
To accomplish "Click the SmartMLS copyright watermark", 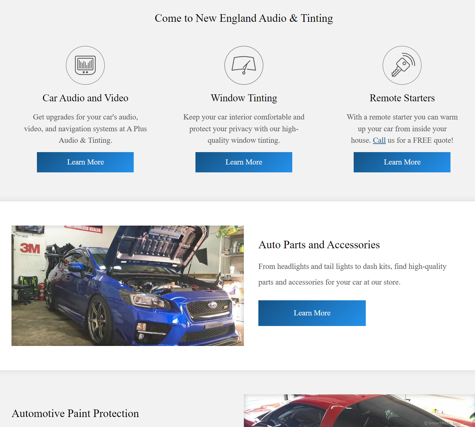I will point(448,423).
